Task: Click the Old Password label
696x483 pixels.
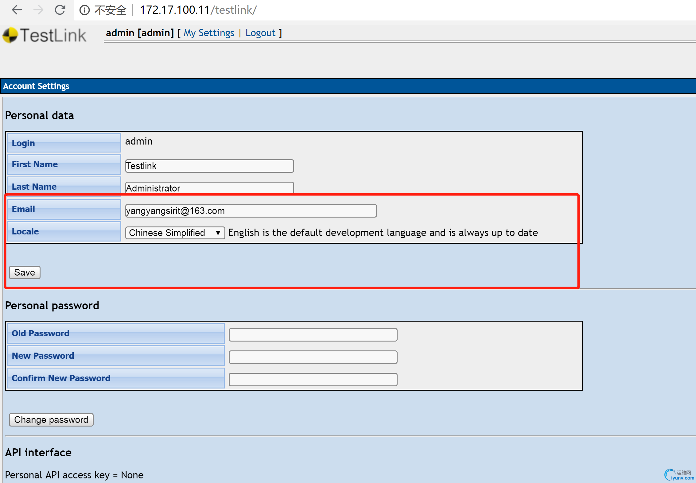Action: (x=116, y=334)
